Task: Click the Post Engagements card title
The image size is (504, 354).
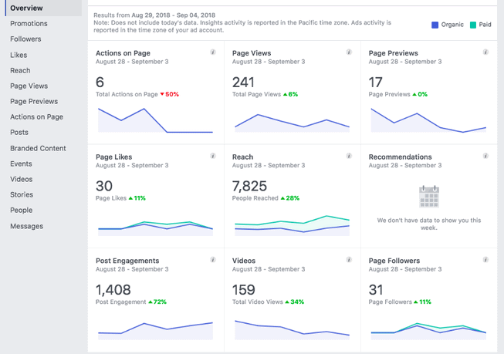Action: coord(127,261)
